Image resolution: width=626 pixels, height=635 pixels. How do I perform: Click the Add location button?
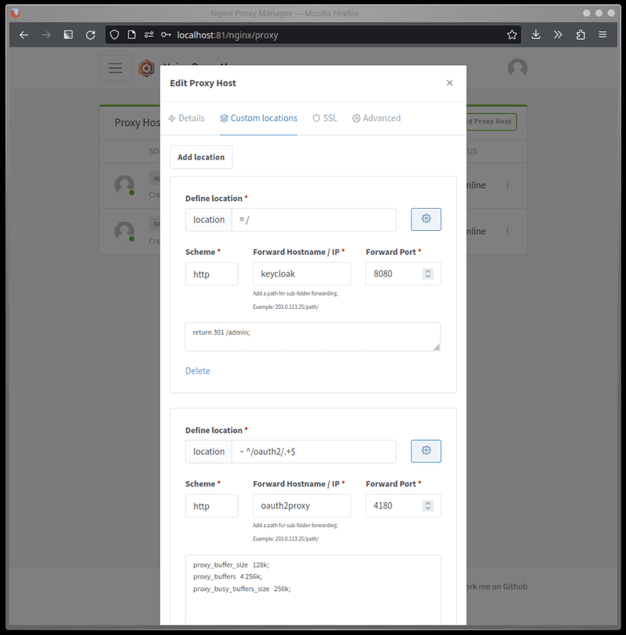(x=201, y=157)
